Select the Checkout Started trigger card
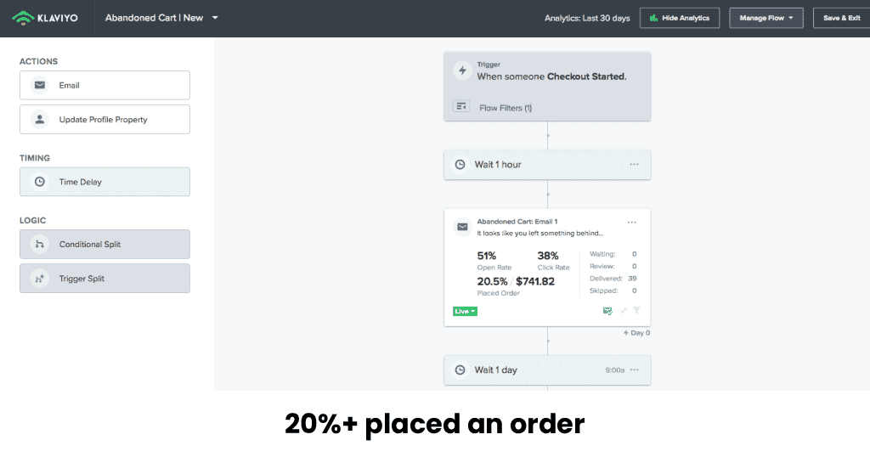Image resolution: width=870 pixels, height=457 pixels. tap(547, 87)
